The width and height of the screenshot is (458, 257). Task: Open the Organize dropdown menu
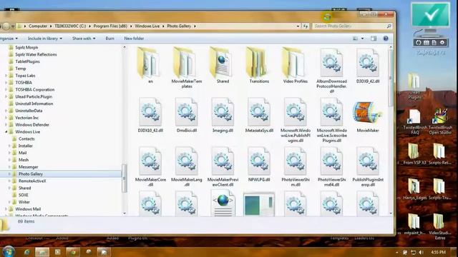click(9, 39)
